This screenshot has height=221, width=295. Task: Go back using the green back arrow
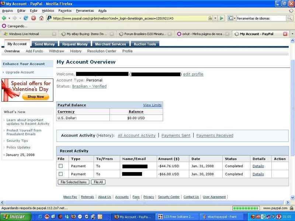tap(4, 18)
